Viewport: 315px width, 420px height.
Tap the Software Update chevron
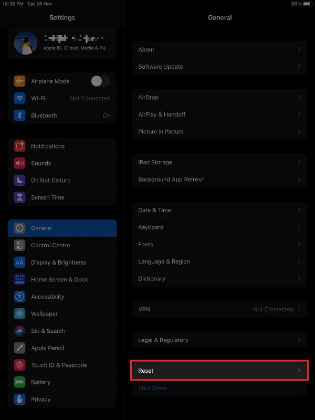[x=299, y=67]
